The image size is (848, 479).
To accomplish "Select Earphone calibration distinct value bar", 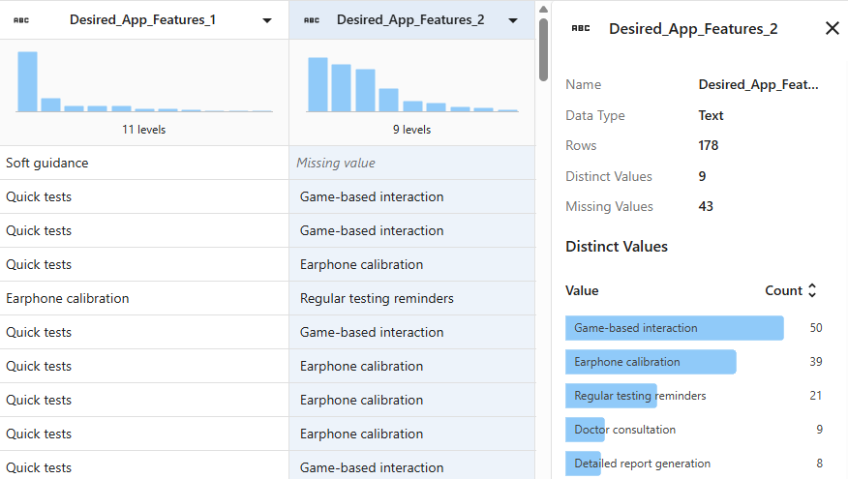I will pyautogui.click(x=651, y=362).
